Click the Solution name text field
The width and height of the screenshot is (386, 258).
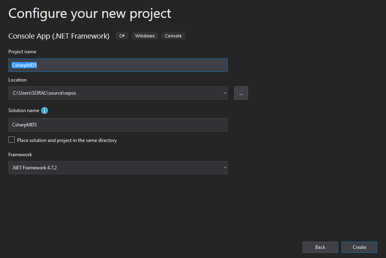[118, 125]
